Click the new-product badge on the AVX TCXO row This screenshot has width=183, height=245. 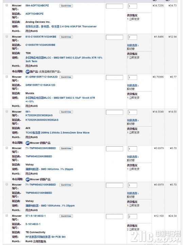(x=28, y=143)
